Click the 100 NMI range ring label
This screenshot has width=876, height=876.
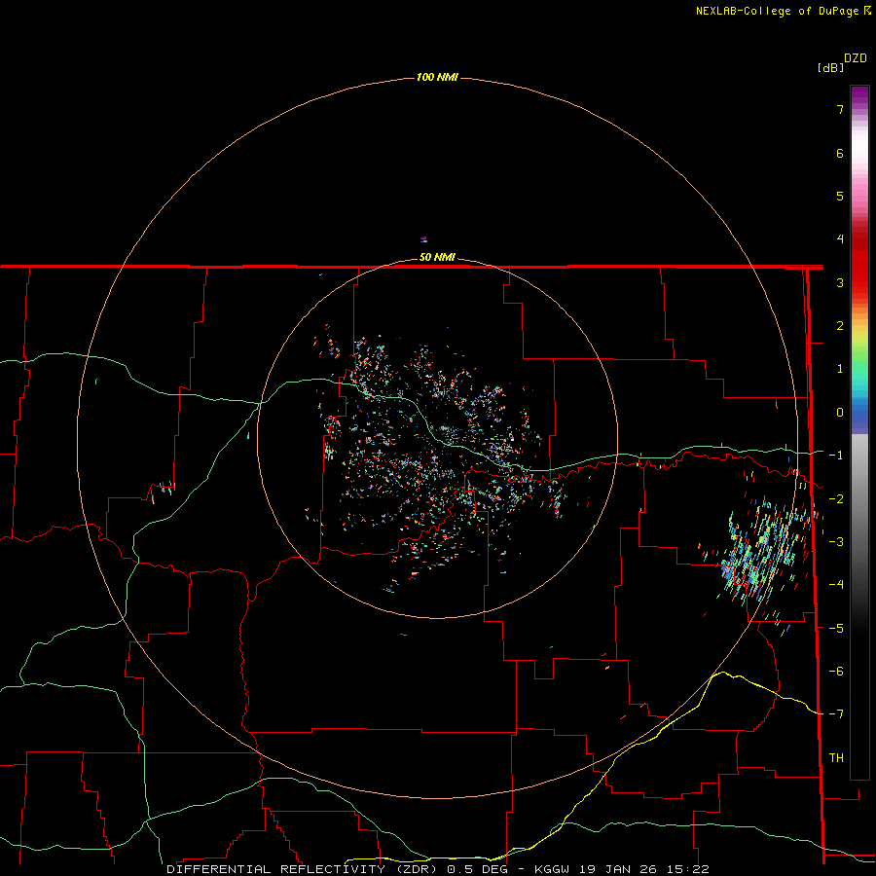pos(437,77)
